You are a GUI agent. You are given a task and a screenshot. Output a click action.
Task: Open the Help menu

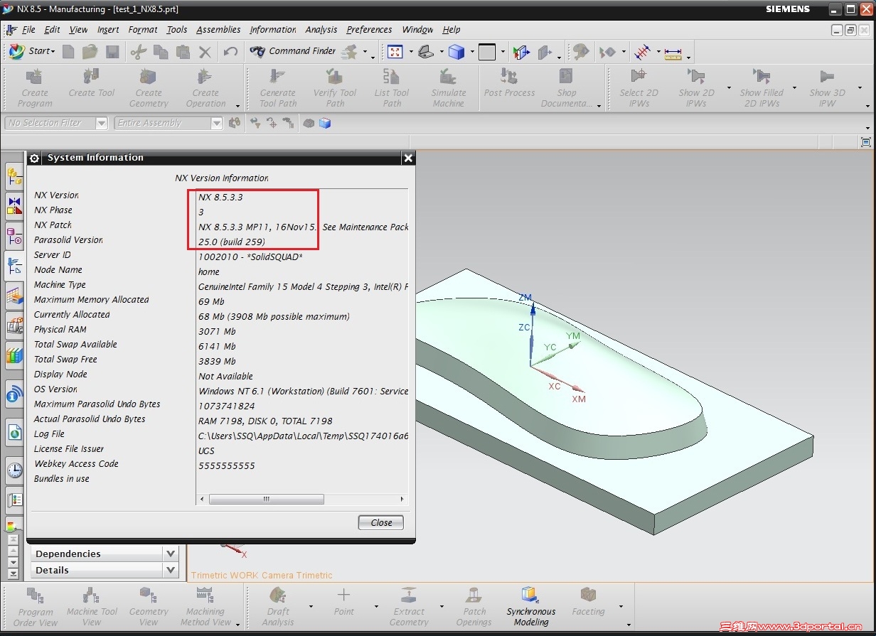point(452,30)
